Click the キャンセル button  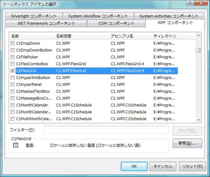pyautogui.click(x=163, y=166)
